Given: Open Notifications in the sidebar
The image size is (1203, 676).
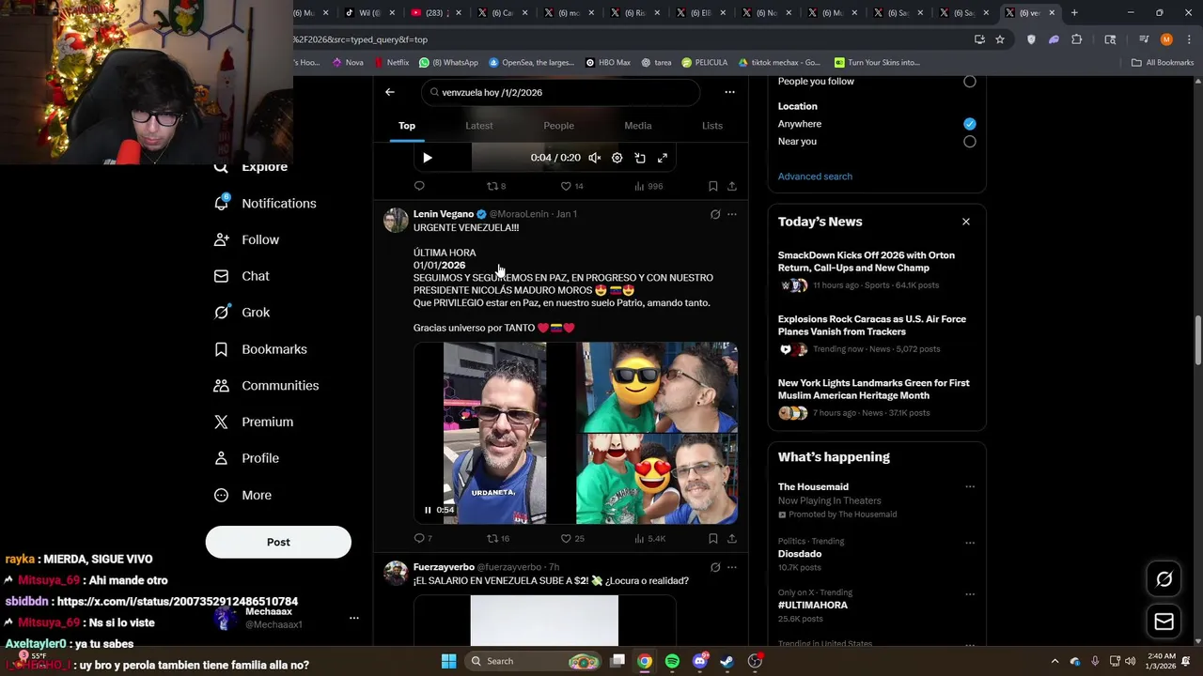Looking at the screenshot, I should click(265, 204).
